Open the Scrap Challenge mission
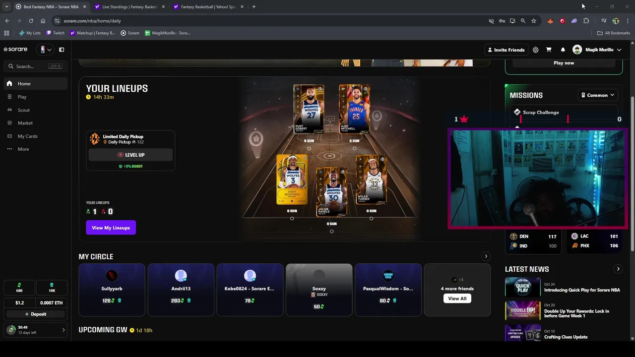Image resolution: width=635 pixels, height=357 pixels. pyautogui.click(x=564, y=112)
